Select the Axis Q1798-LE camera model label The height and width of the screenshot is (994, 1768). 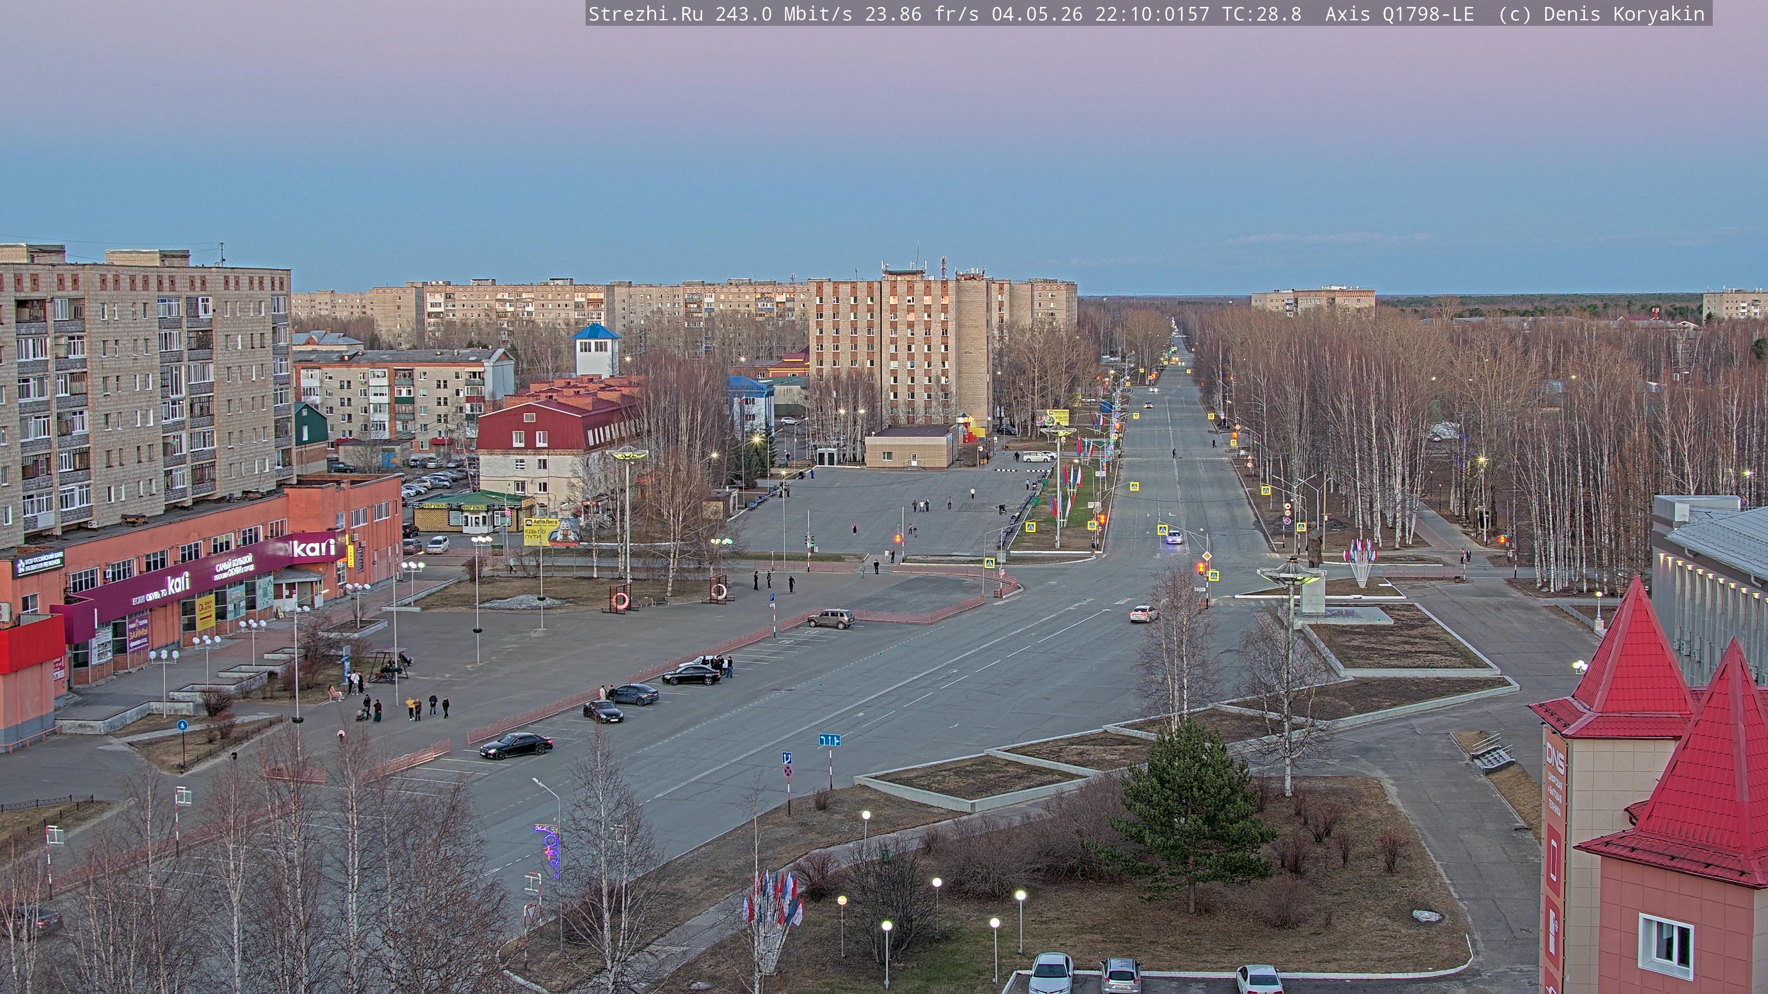1400,14
